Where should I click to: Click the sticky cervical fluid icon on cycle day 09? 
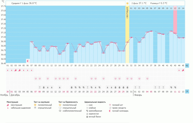point(40,87)
